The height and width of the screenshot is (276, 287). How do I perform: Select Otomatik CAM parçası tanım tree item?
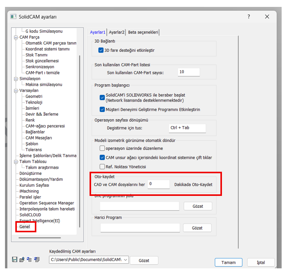click(51, 43)
